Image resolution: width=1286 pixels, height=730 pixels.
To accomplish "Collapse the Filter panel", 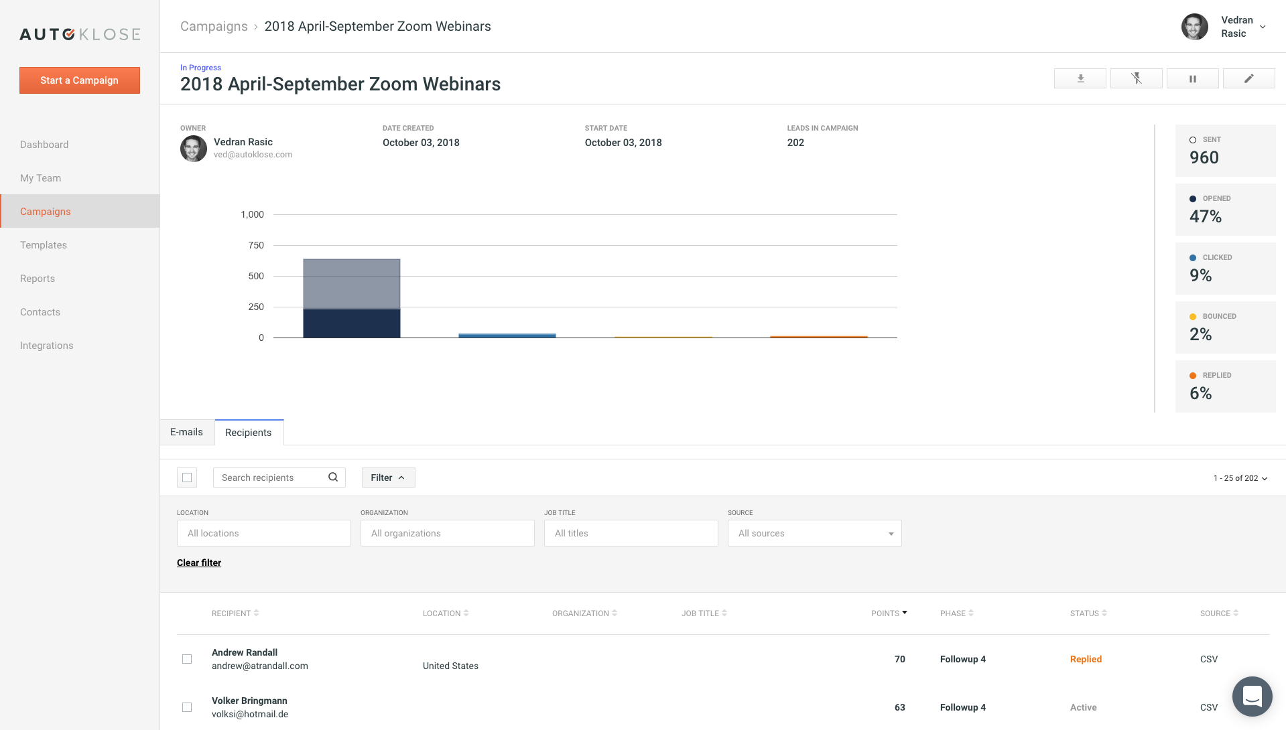I will [388, 478].
